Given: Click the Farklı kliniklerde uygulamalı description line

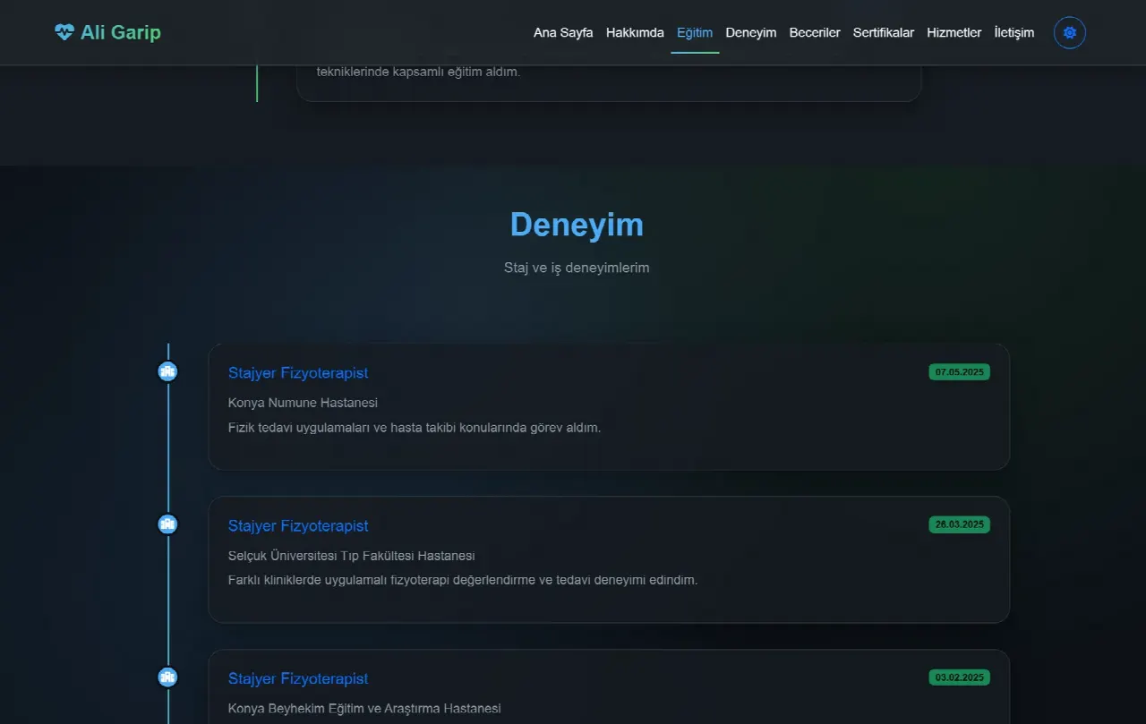Looking at the screenshot, I should point(463,580).
